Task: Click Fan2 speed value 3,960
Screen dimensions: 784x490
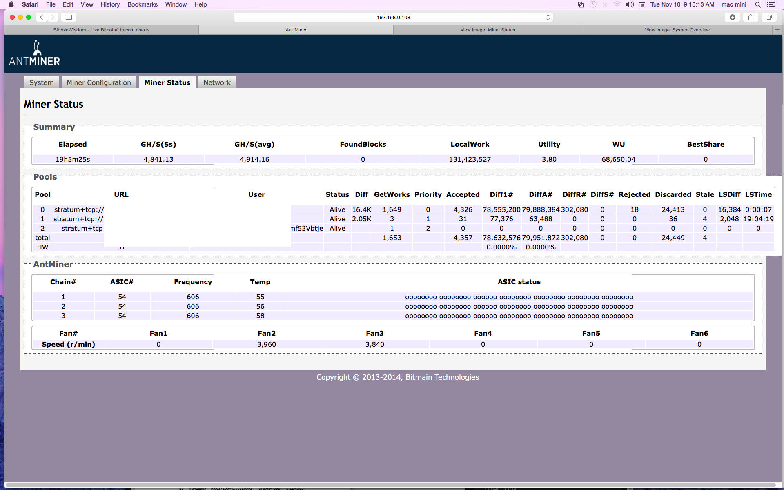Action: pyautogui.click(x=267, y=344)
